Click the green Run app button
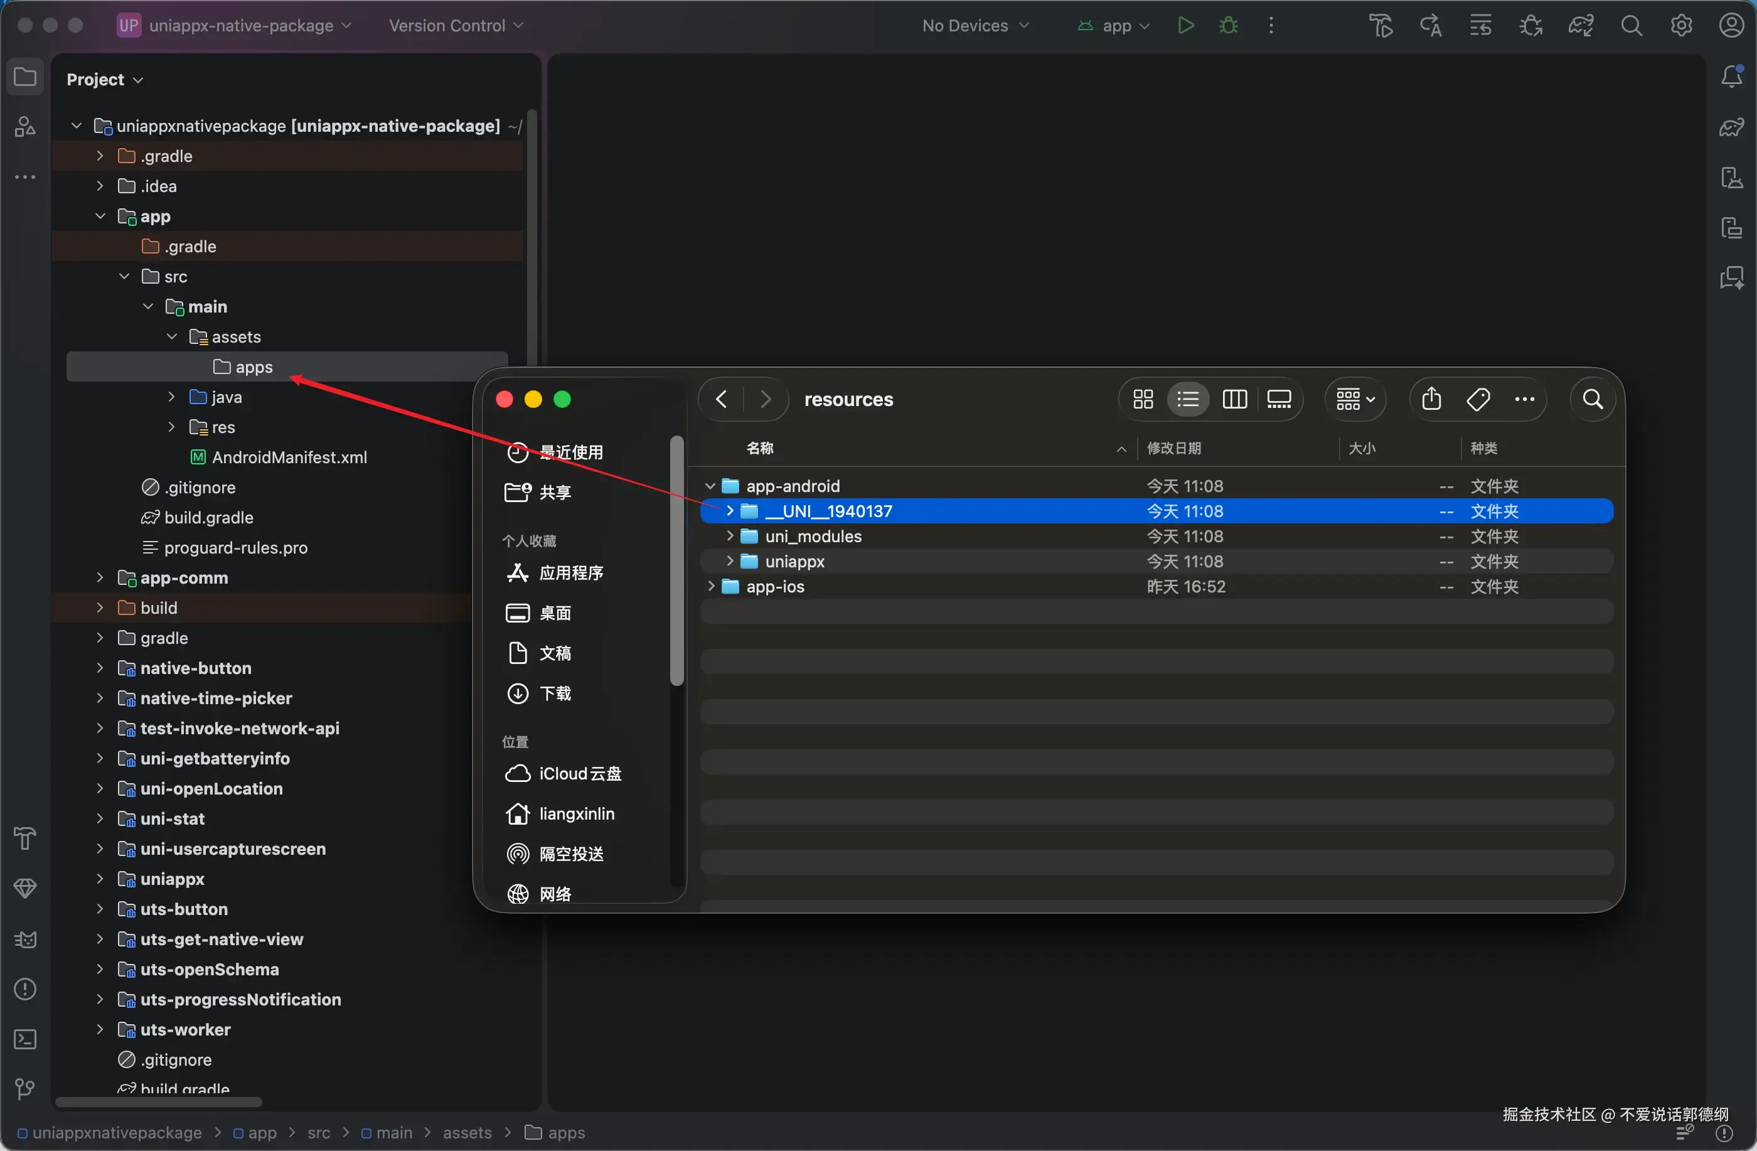Viewport: 1757px width, 1151px height. point(1185,26)
